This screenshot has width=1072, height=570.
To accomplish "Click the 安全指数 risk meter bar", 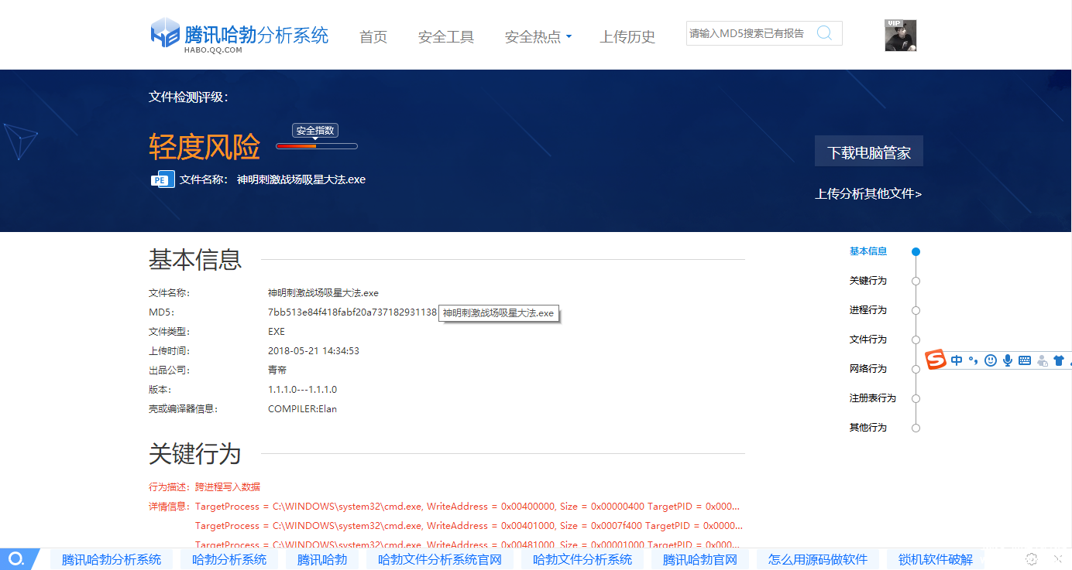I will 317,146.
